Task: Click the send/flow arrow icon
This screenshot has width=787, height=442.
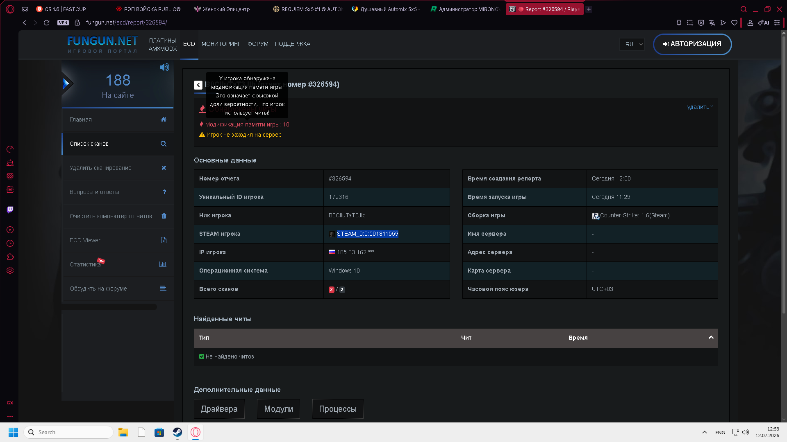Action: (723, 23)
